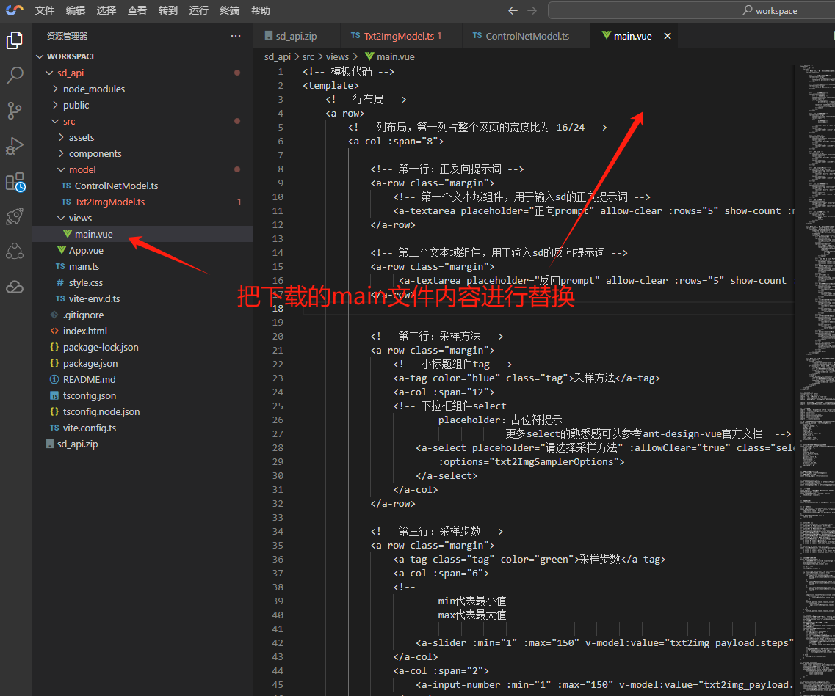The height and width of the screenshot is (696, 835).
Task: Open the Search icon in activity bar
Action: pos(15,75)
